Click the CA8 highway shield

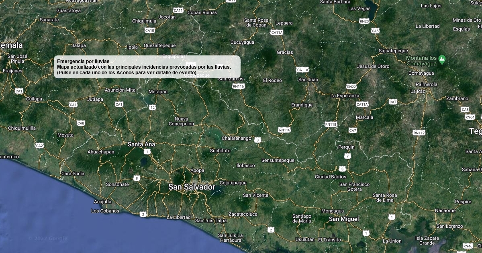click(81, 123)
